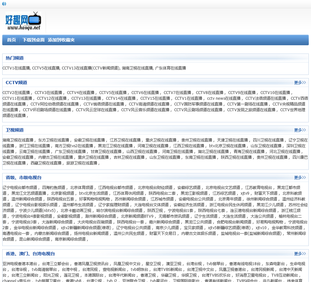Open CCTV13在线直播(CCTV新闻频道) link
The width and height of the screenshot is (311, 282).
91,68
